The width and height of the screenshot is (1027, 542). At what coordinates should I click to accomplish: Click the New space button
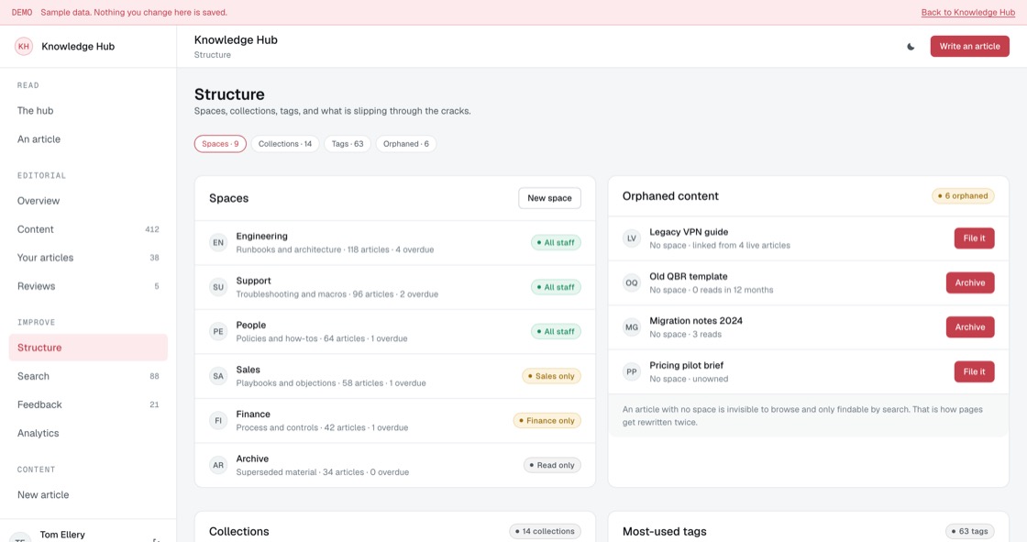pyautogui.click(x=549, y=198)
